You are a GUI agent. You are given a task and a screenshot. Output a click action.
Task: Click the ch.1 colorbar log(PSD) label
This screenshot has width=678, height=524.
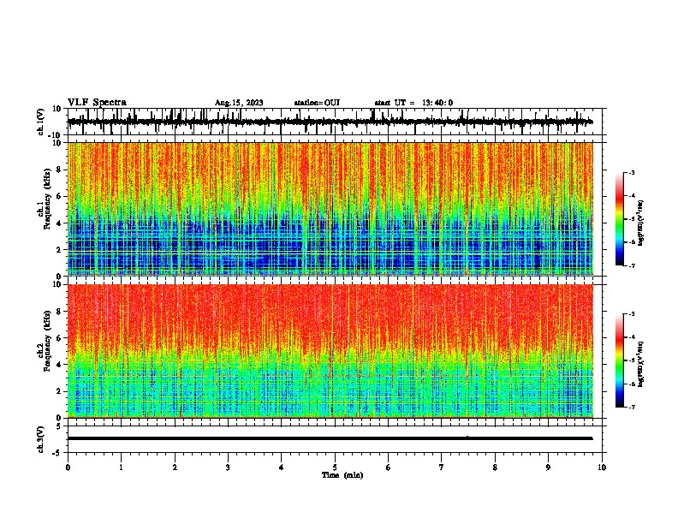(x=641, y=223)
